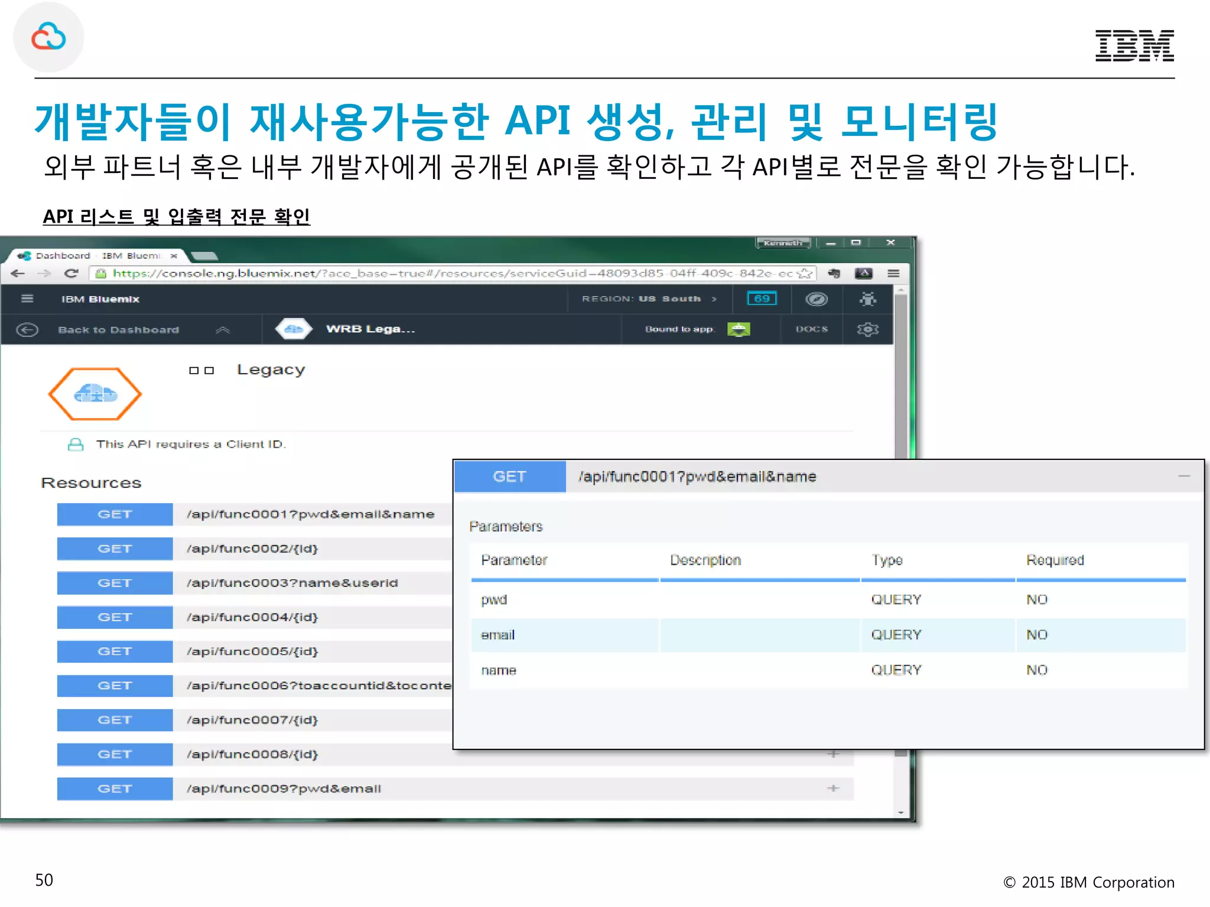Open the DOCS link
The height and width of the screenshot is (907, 1210).
pos(812,329)
